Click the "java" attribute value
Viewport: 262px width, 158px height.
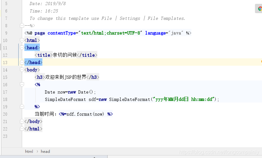176,33
